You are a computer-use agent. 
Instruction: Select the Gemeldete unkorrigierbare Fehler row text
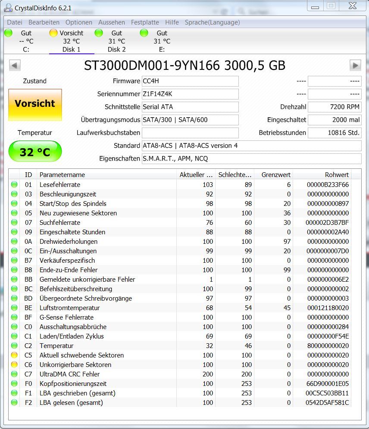88,280
